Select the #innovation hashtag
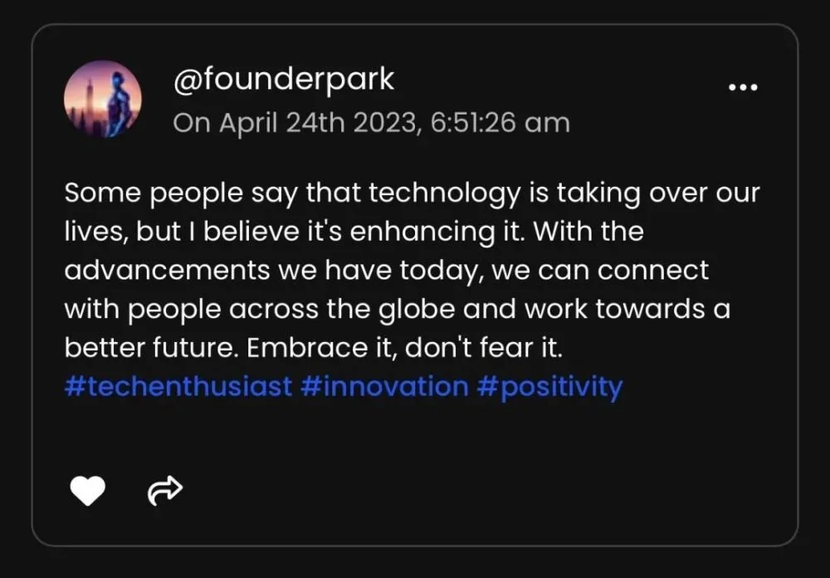 tap(384, 387)
